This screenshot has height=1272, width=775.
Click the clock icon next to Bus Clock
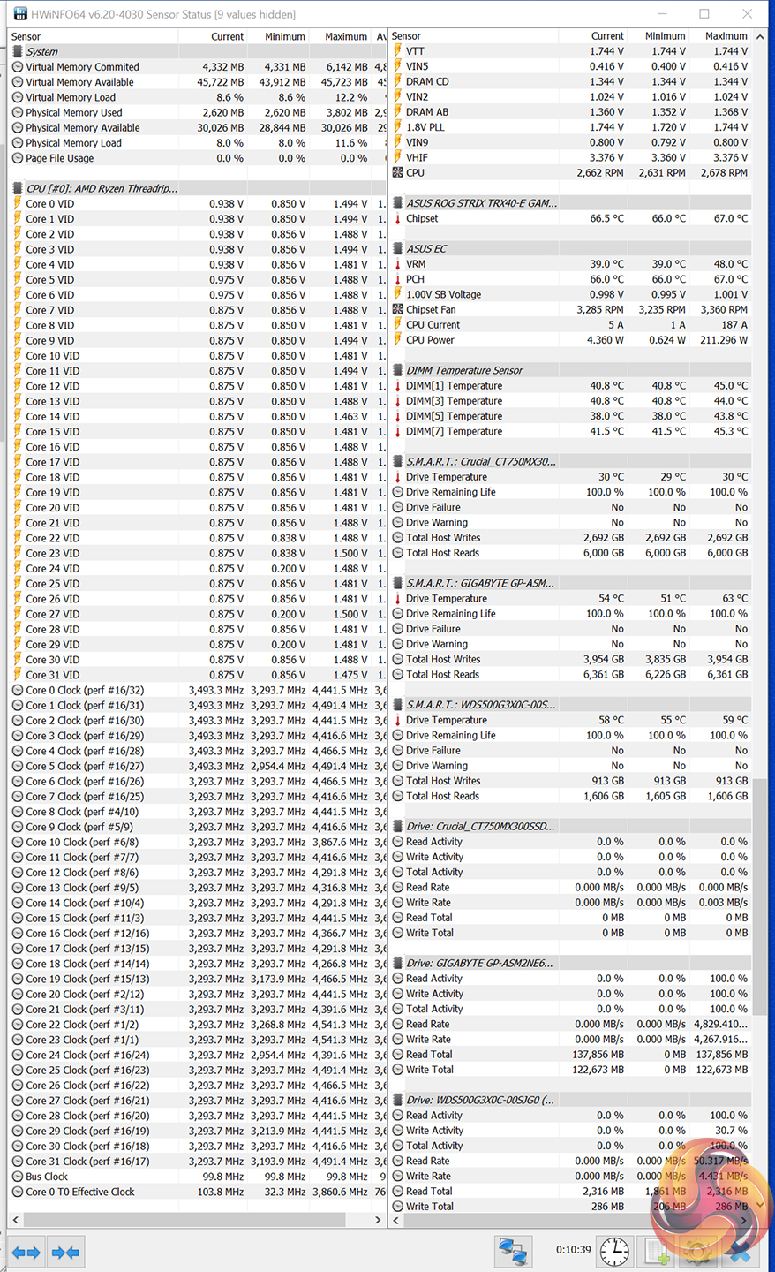[19, 1177]
